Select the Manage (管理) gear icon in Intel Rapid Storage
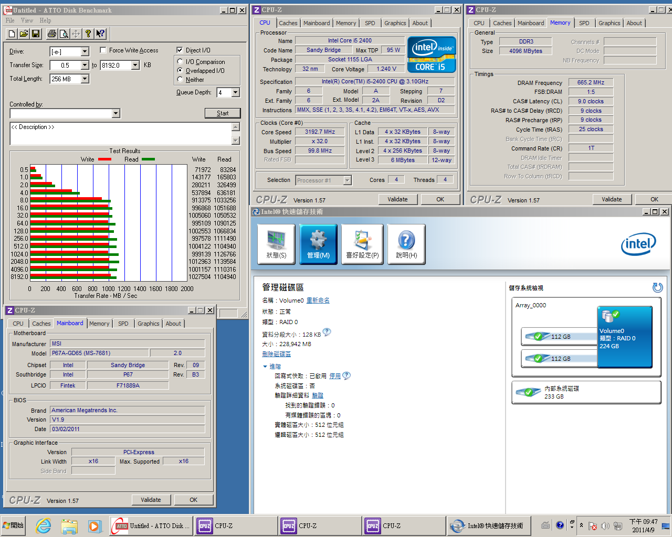Viewport: 672px width, 537px height. [x=318, y=244]
